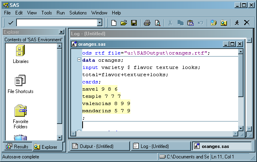The height and width of the screenshot is (162, 257).
Task: Click the New document toolbar icon
Action: [x=114, y=23]
